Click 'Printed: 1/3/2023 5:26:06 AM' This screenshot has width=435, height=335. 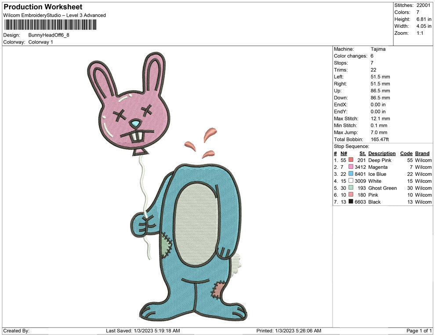289,331
